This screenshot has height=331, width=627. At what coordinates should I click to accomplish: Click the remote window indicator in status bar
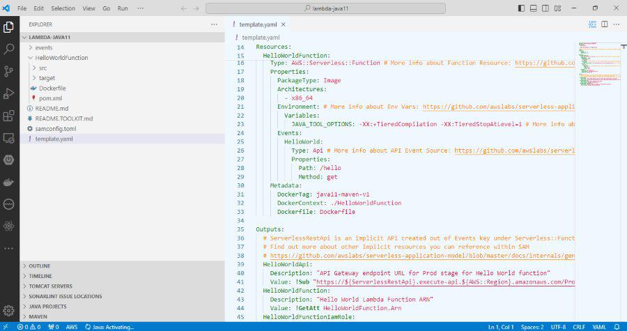point(6,327)
